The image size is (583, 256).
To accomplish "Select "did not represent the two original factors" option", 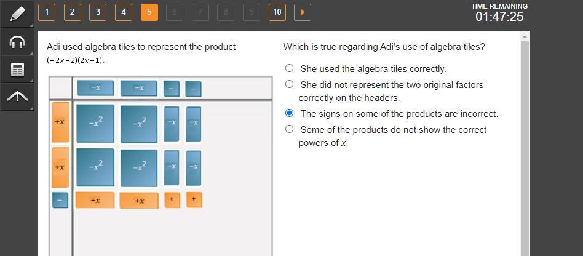I will coord(290,84).
